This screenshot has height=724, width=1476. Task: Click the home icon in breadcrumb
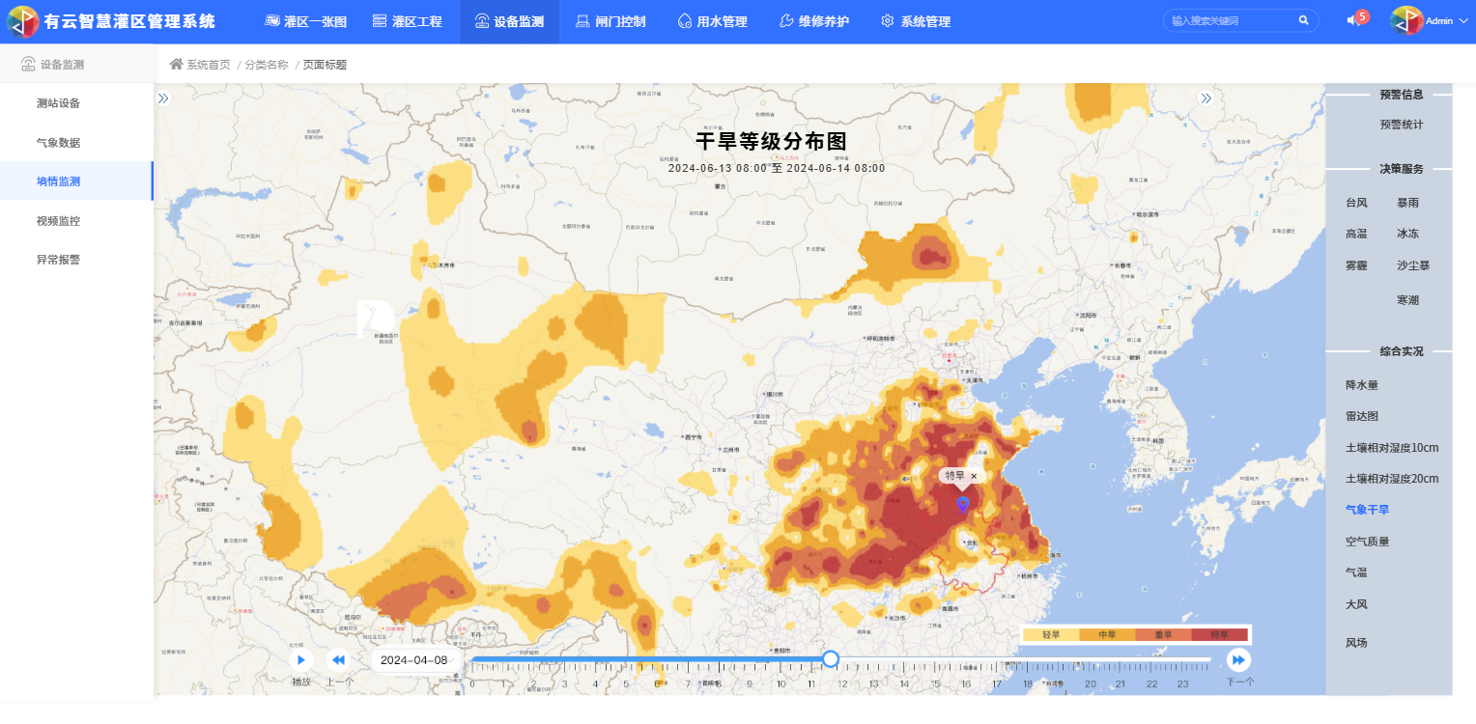tap(176, 65)
